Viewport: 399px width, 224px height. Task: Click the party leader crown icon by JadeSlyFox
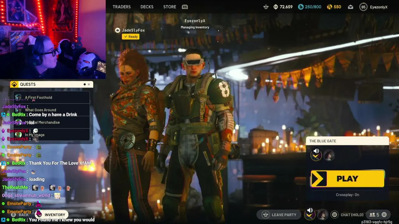[x=118, y=30]
